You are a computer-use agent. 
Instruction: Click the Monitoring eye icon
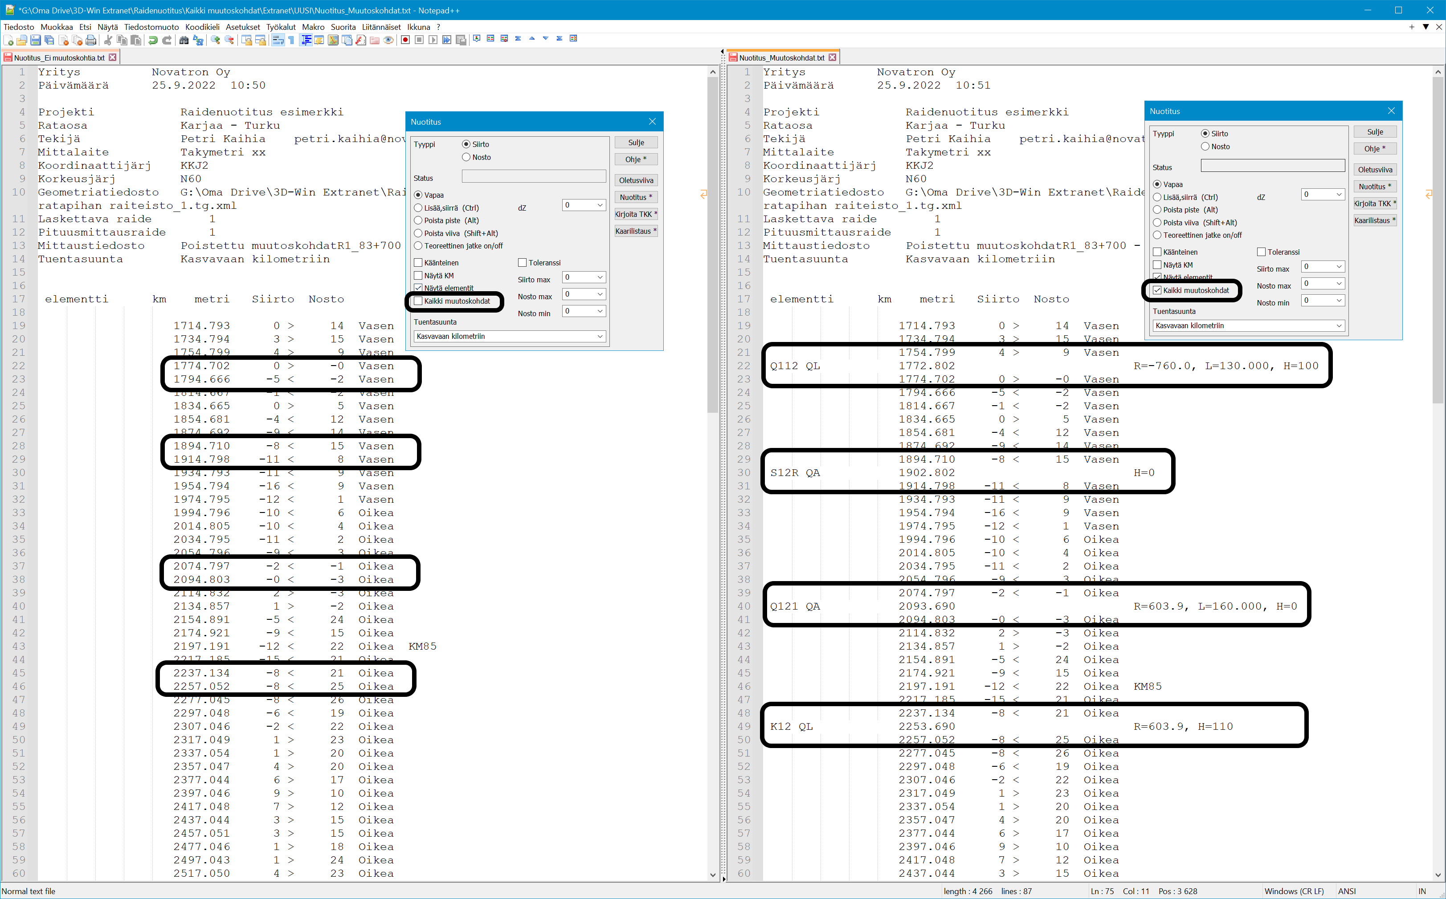click(x=388, y=40)
